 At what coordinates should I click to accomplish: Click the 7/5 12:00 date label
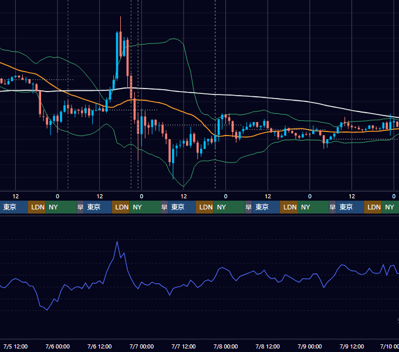click(x=15, y=347)
